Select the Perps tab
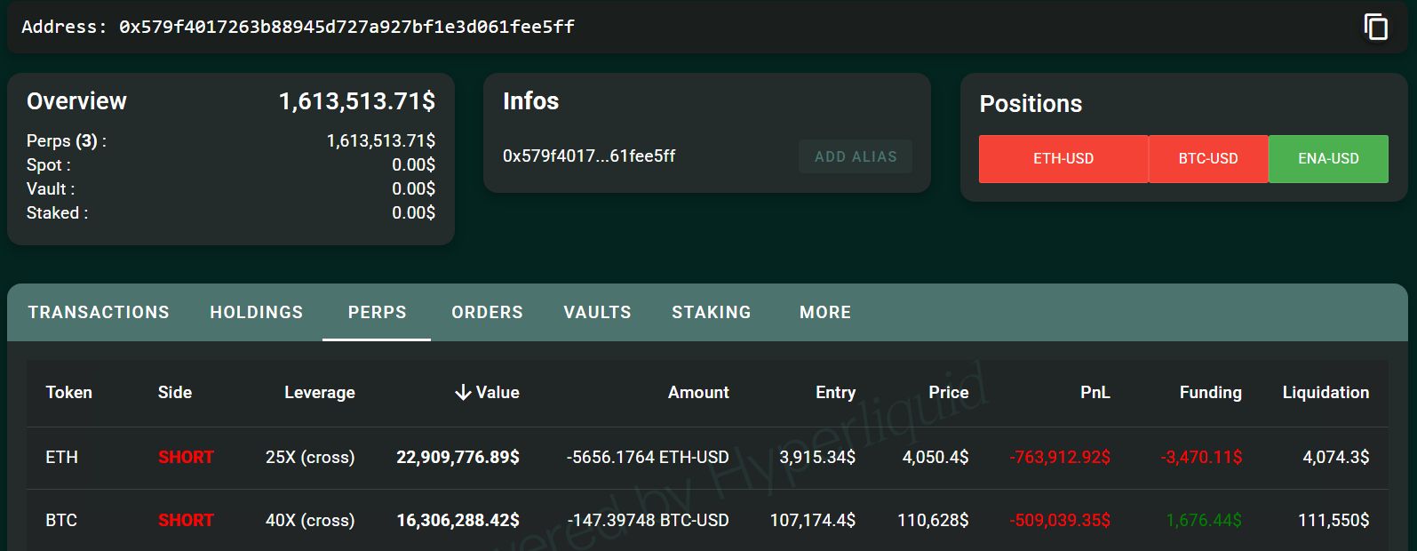Viewport: 1417px width, 551px height. coord(377,313)
